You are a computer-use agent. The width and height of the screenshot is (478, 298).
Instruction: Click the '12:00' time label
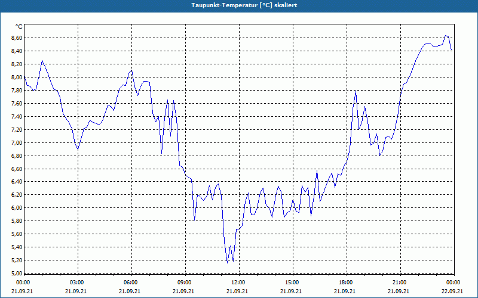tap(237, 283)
